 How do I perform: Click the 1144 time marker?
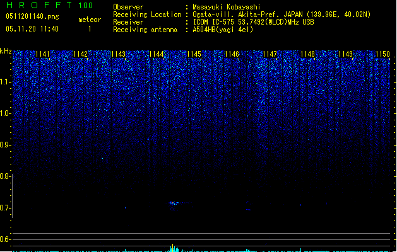click(157, 54)
